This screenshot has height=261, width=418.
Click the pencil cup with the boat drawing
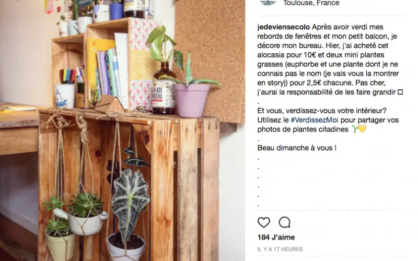[64, 96]
